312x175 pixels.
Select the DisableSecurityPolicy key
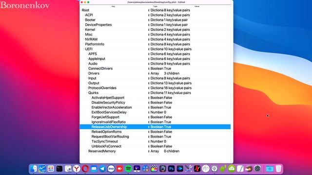[108, 103]
